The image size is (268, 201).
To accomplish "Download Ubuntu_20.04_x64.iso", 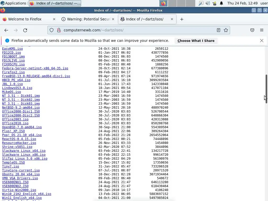I will (21, 175).
